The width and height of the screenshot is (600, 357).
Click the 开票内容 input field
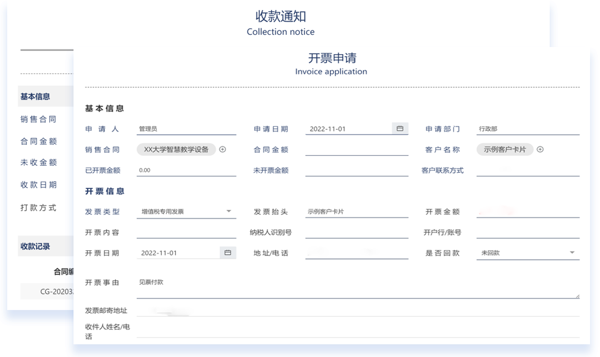(x=186, y=233)
